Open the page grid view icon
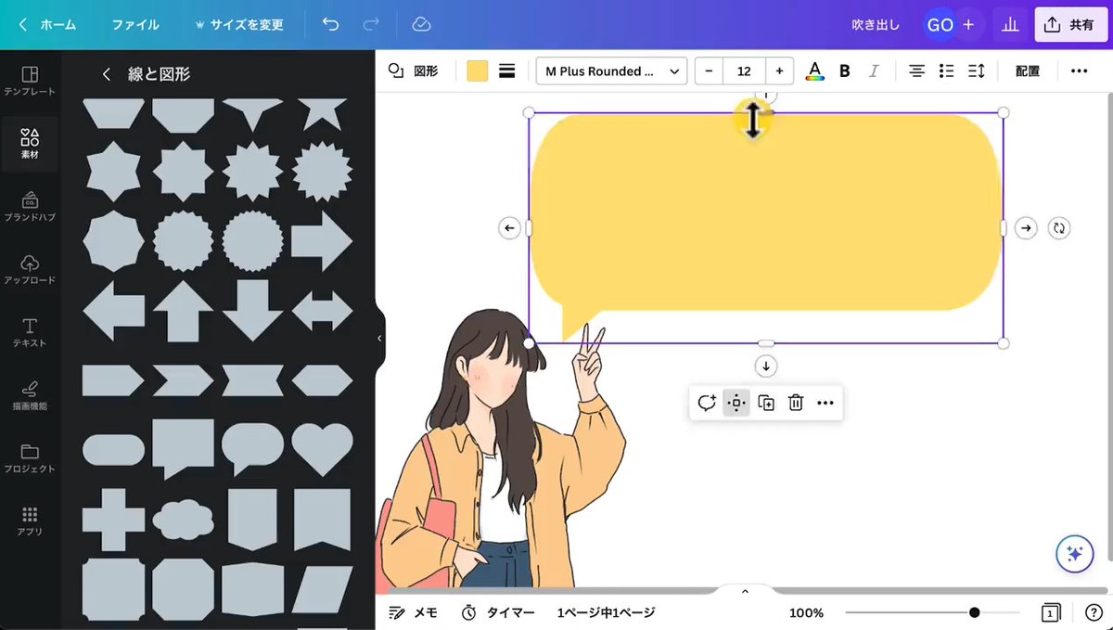The image size is (1113, 630). tap(1051, 612)
